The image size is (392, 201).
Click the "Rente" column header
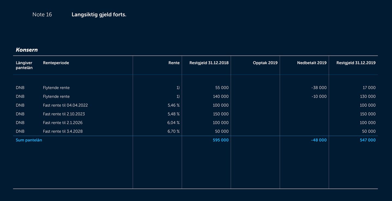click(174, 63)
